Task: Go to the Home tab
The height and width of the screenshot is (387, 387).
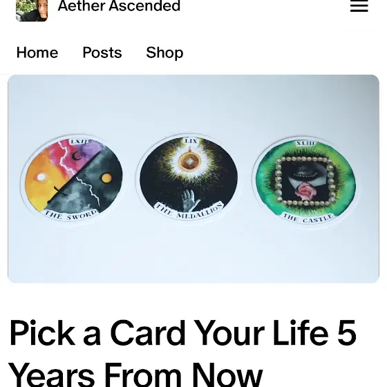Action: point(37,53)
